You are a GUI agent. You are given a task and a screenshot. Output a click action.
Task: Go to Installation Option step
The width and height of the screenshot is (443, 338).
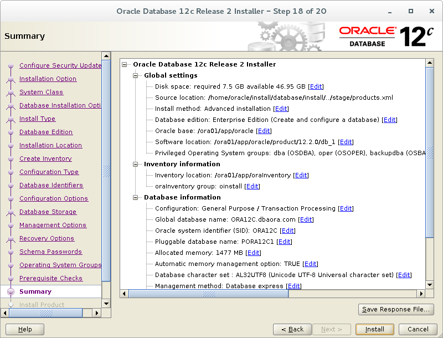(48, 79)
